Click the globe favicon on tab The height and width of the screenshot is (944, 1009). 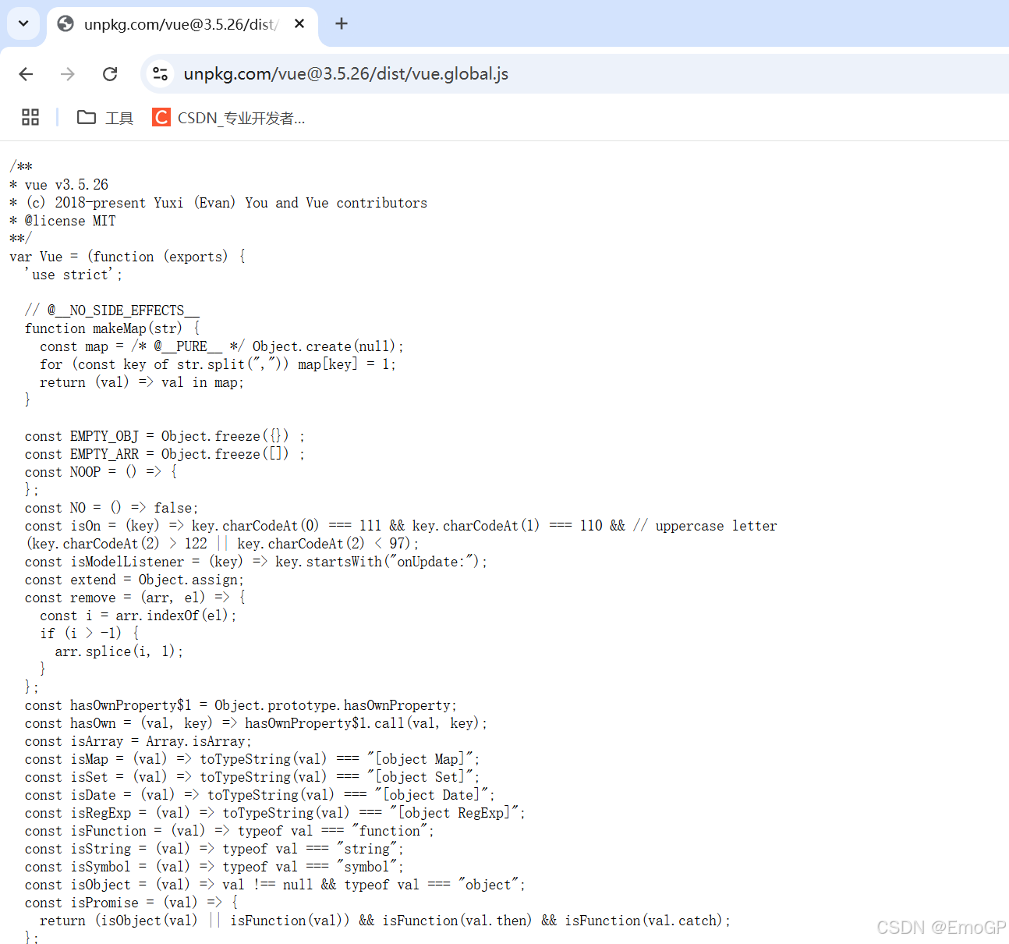[66, 24]
